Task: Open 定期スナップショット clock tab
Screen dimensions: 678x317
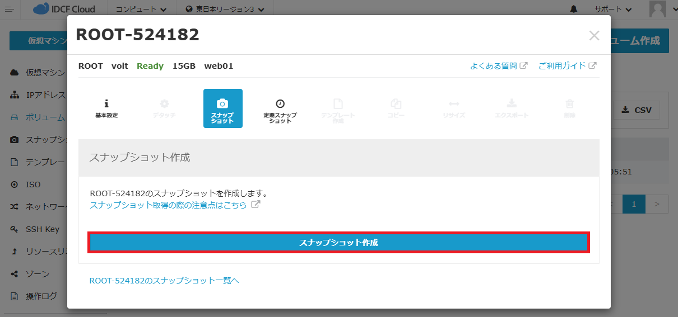Action: (x=280, y=108)
